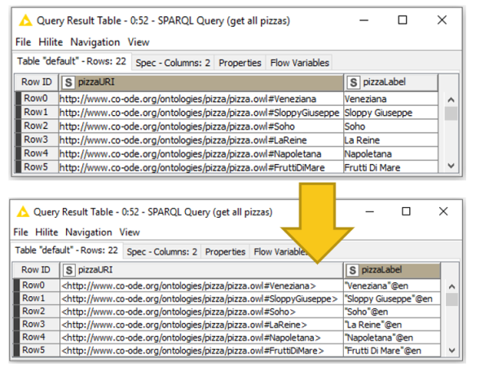Screen dimensions: 489x372
Task: Click Row ID header in lower window
Action: pos(36,270)
